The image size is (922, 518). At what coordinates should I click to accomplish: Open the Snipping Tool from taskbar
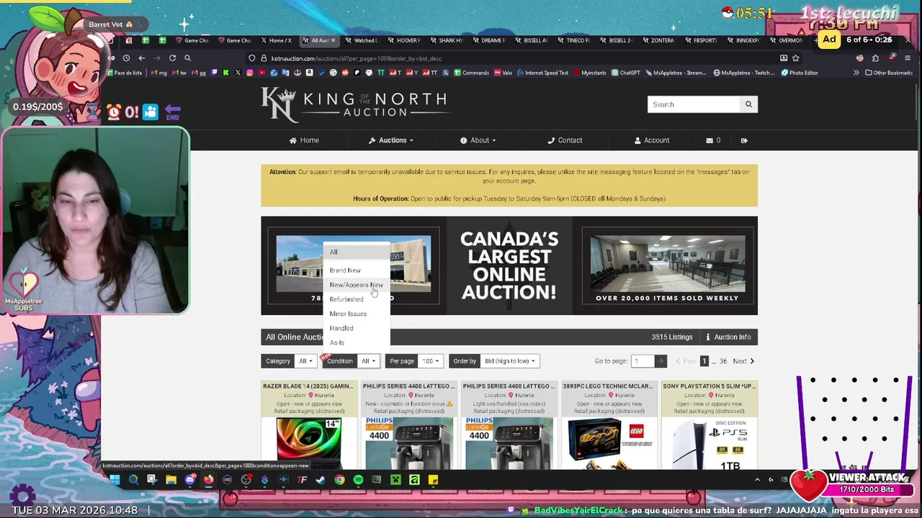coord(152,480)
